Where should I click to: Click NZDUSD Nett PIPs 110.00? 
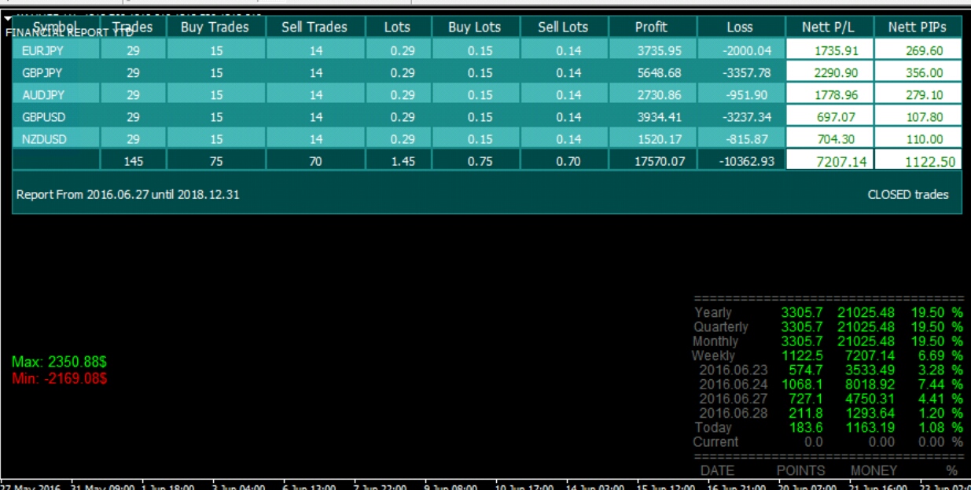(925, 138)
